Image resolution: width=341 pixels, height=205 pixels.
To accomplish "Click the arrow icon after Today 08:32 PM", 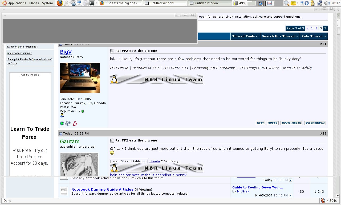I will 290,180.
